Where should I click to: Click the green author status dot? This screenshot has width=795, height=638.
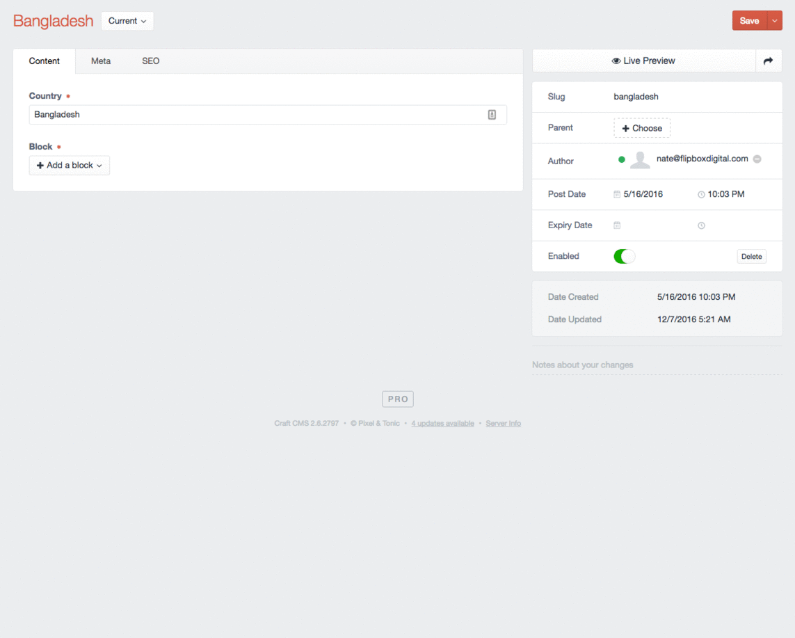click(622, 159)
